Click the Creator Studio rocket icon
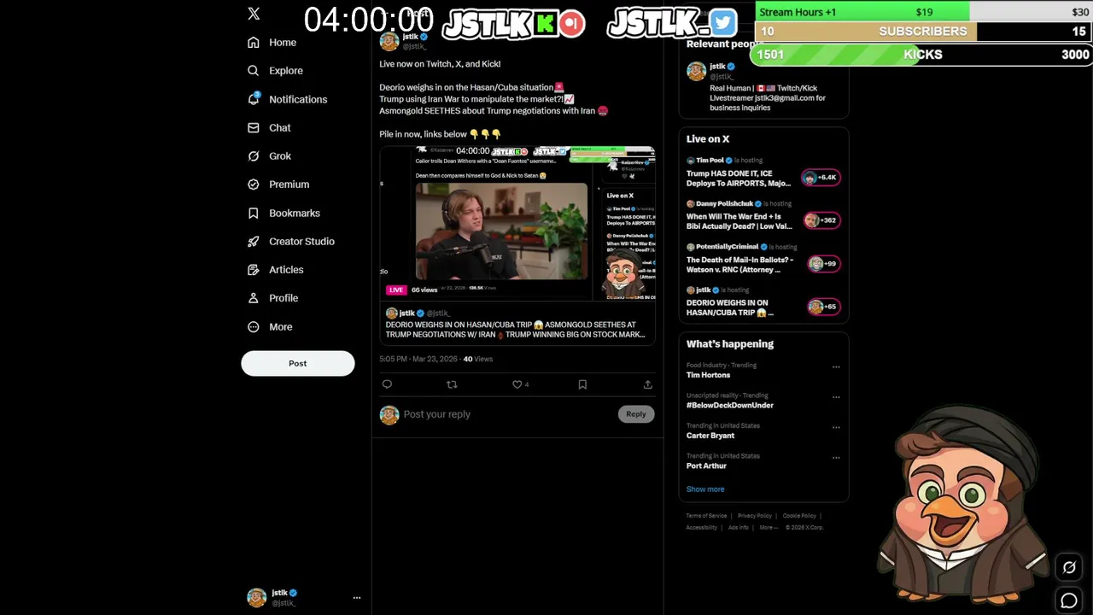Screen dimensions: 1093x615 (254, 242)
